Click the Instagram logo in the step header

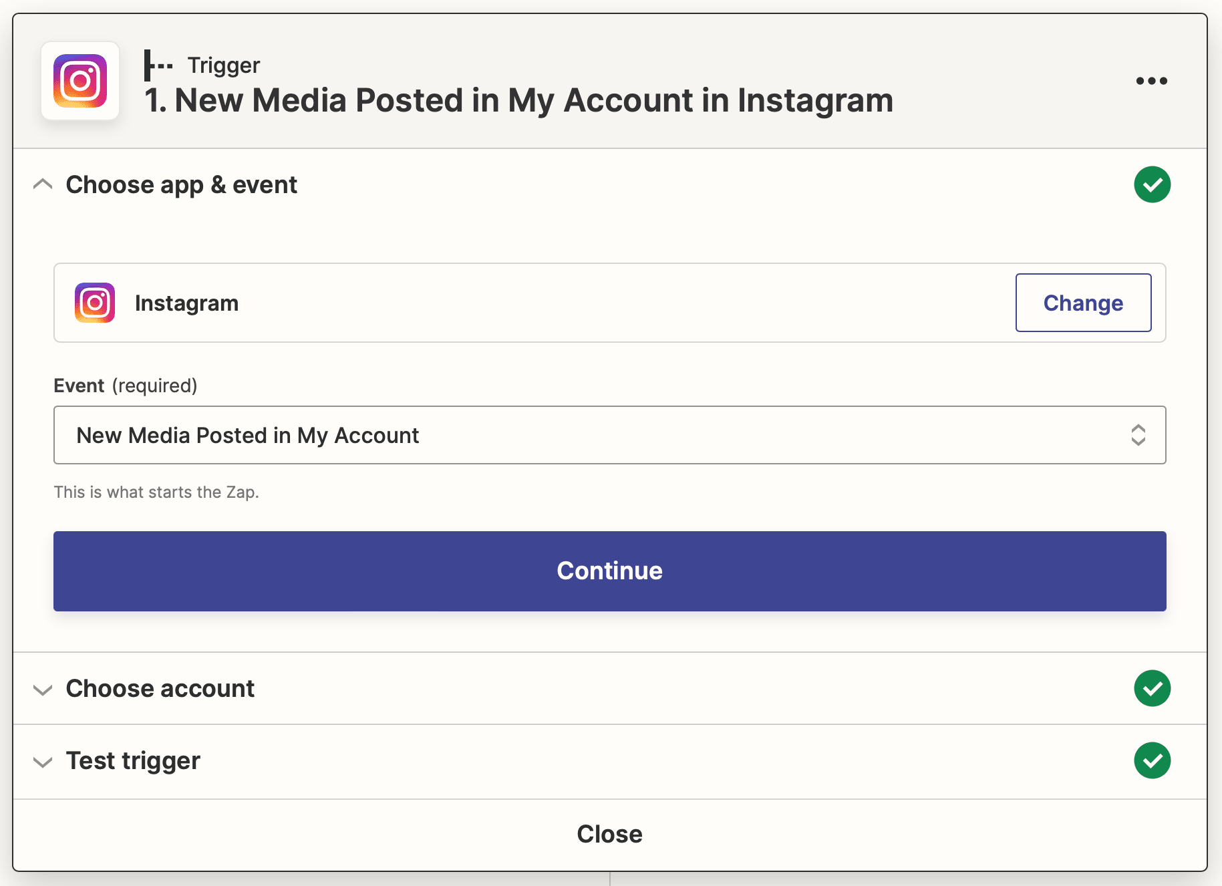point(80,81)
